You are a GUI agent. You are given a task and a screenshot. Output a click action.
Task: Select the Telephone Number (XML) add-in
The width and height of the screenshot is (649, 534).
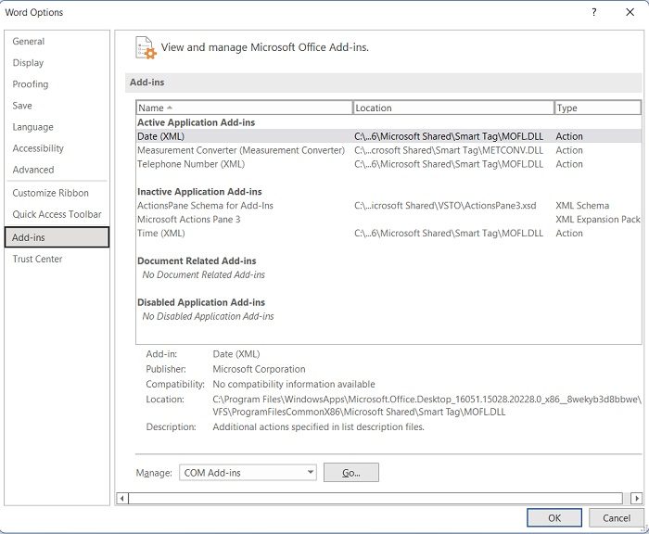click(x=191, y=164)
